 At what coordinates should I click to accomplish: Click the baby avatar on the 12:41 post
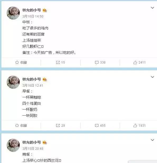13,82
